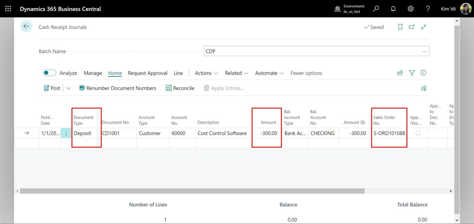Expand the Automate menu
Screen dimensions: 474x224
[269, 73]
